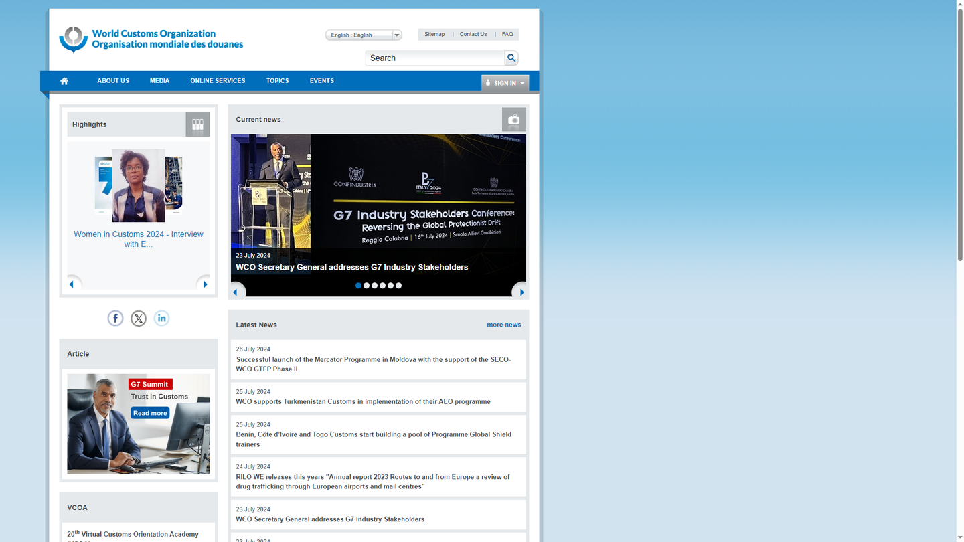The height and width of the screenshot is (542, 964).
Task: Select the second carousel dot
Action: (x=366, y=286)
